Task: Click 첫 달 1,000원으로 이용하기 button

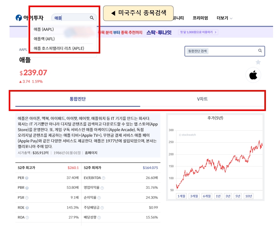Action: (198, 32)
